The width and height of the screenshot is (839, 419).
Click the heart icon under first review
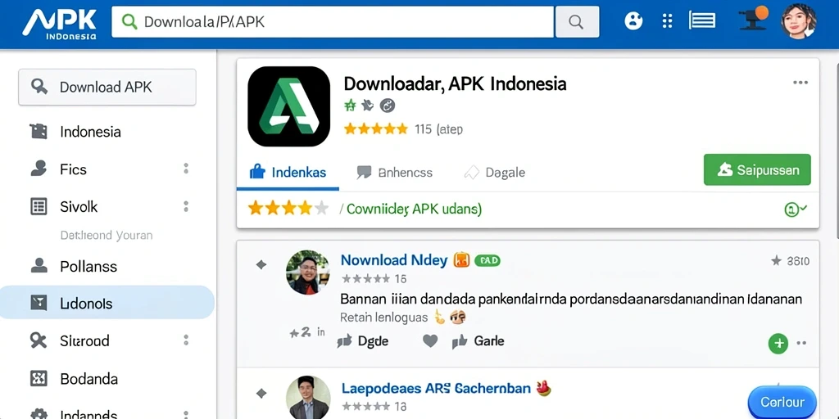(430, 340)
